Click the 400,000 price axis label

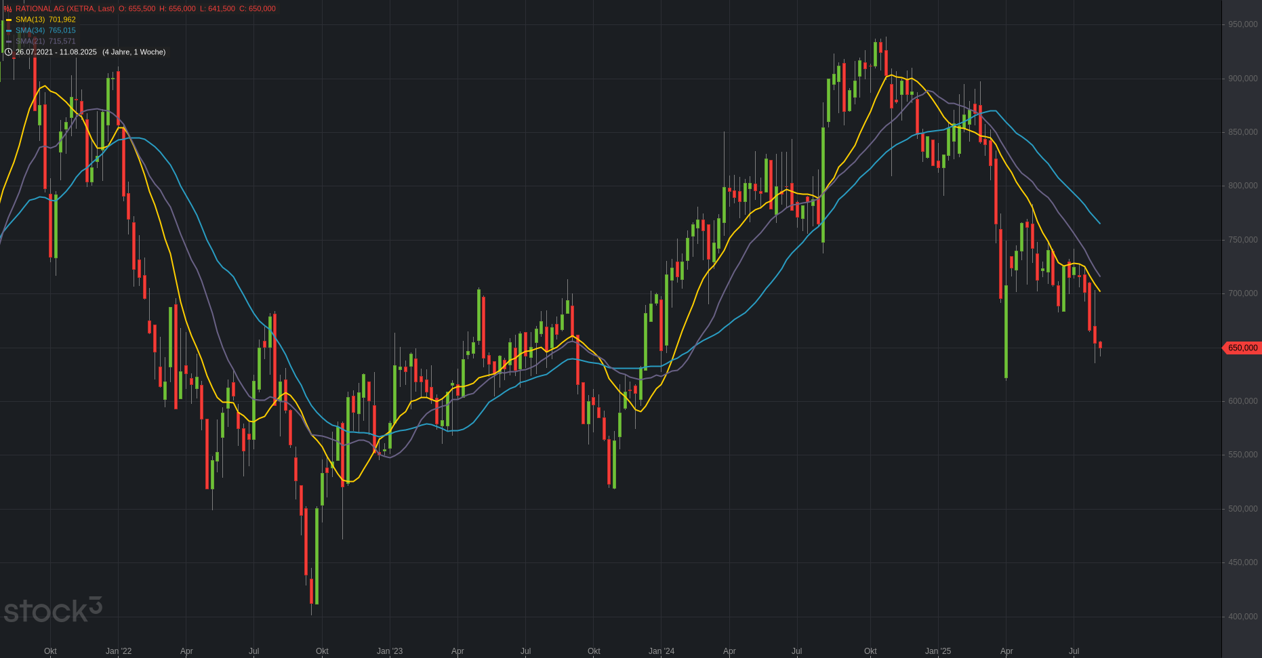[x=1242, y=617]
